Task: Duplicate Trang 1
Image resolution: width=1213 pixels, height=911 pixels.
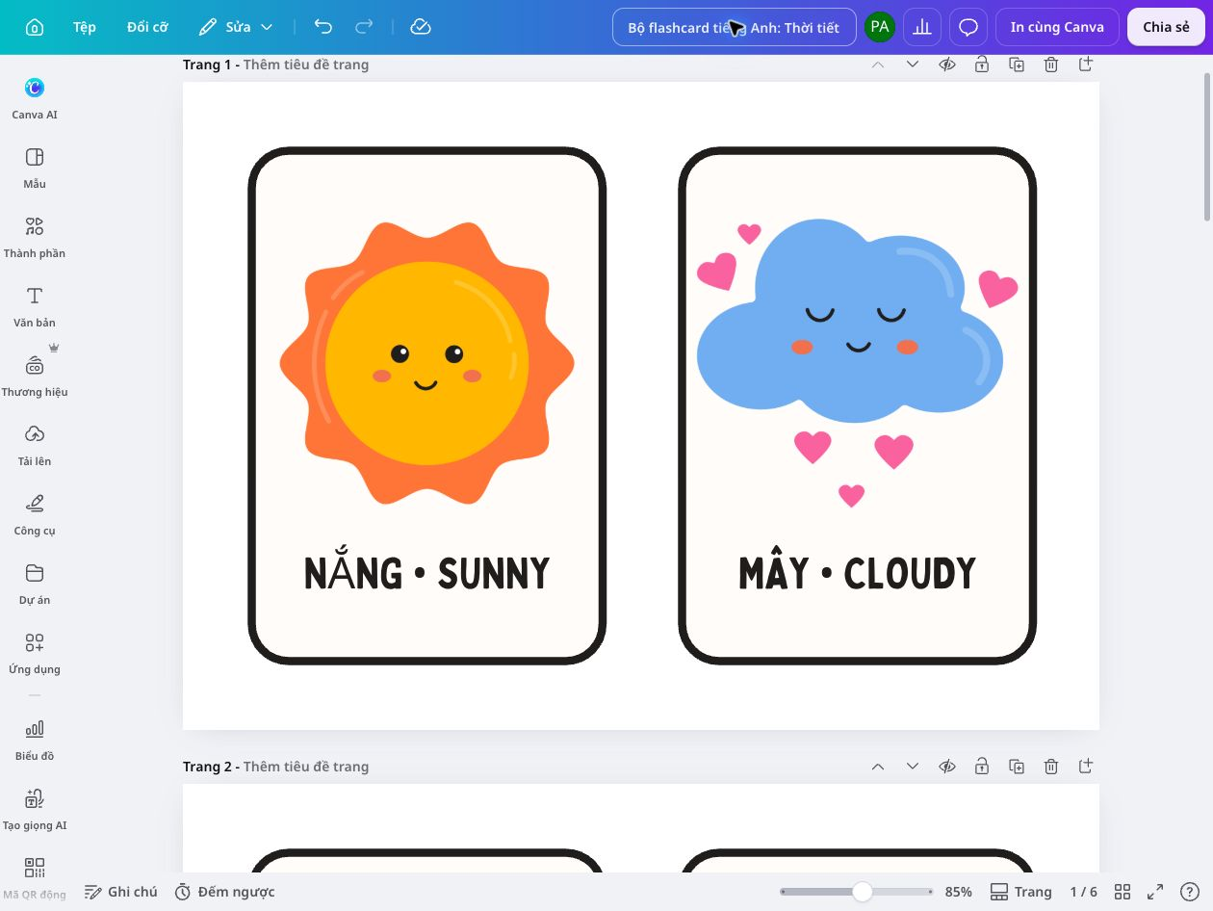Action: coord(1017,65)
